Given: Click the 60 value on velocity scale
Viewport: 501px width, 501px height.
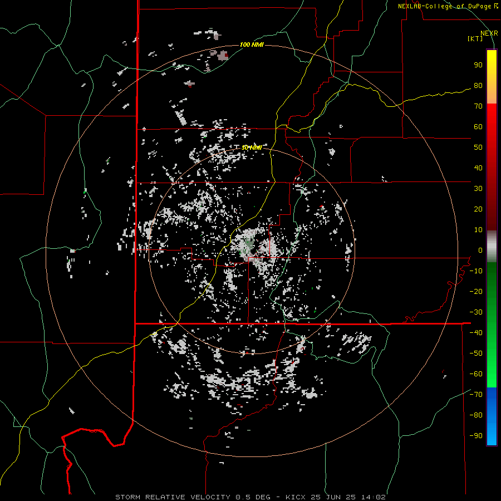Looking at the screenshot, I should click(x=478, y=126).
